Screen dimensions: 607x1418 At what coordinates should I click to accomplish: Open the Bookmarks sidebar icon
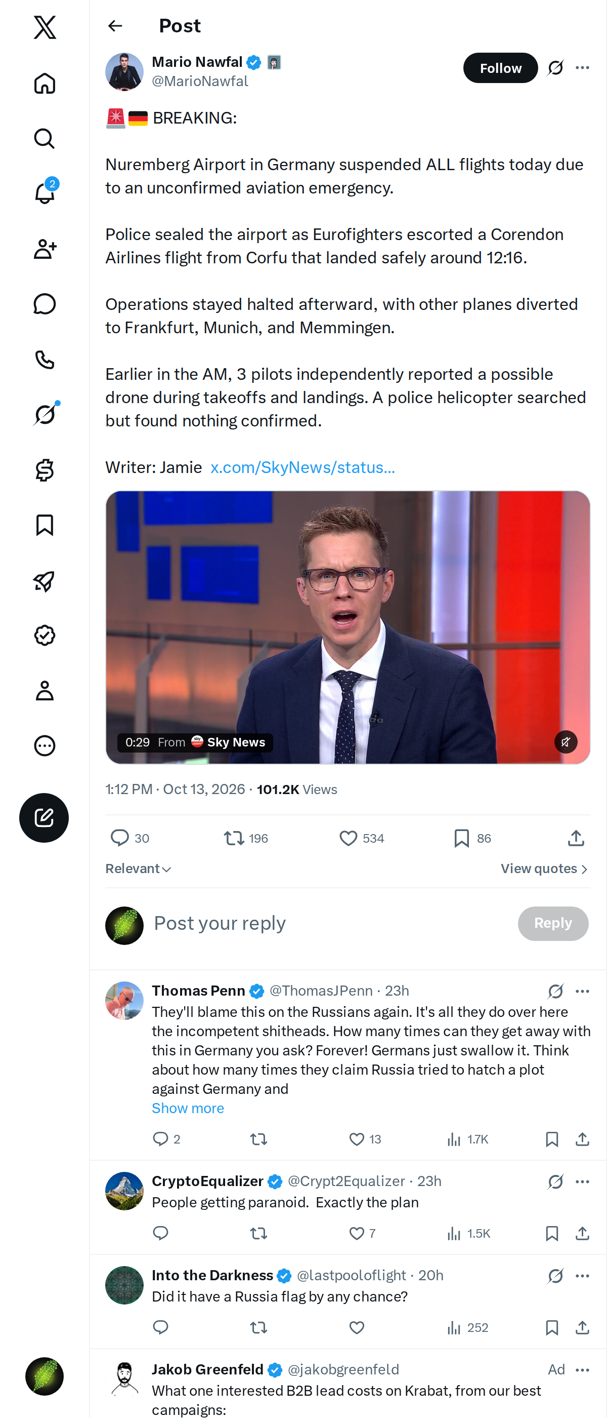point(45,525)
